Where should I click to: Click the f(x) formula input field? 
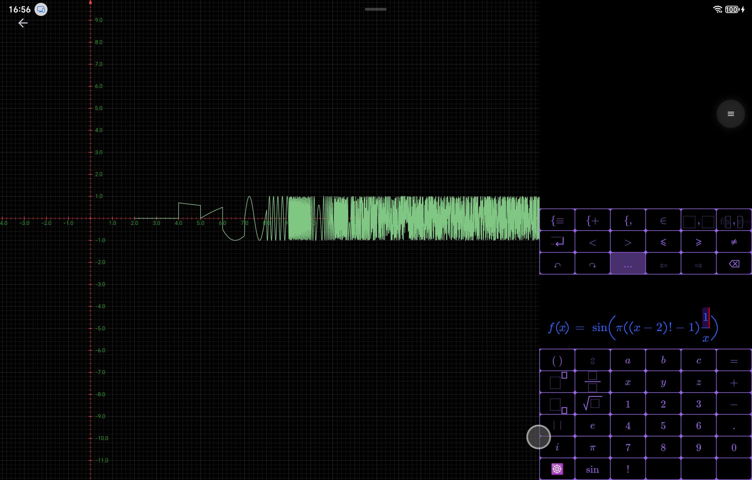point(633,327)
